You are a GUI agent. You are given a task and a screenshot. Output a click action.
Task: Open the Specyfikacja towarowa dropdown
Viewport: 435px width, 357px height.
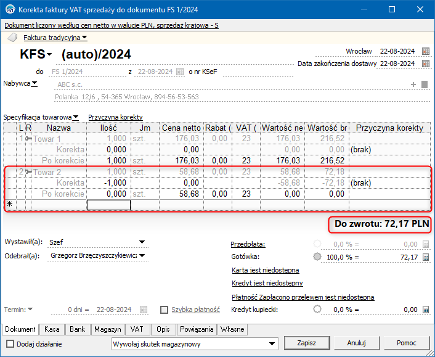pyautogui.click(x=75, y=117)
